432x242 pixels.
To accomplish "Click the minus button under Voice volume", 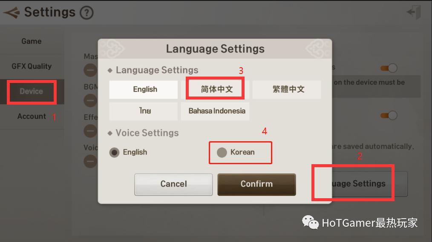I will tap(91, 161).
